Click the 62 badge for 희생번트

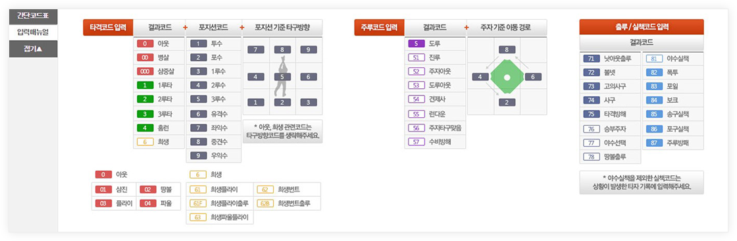pyautogui.click(x=265, y=190)
